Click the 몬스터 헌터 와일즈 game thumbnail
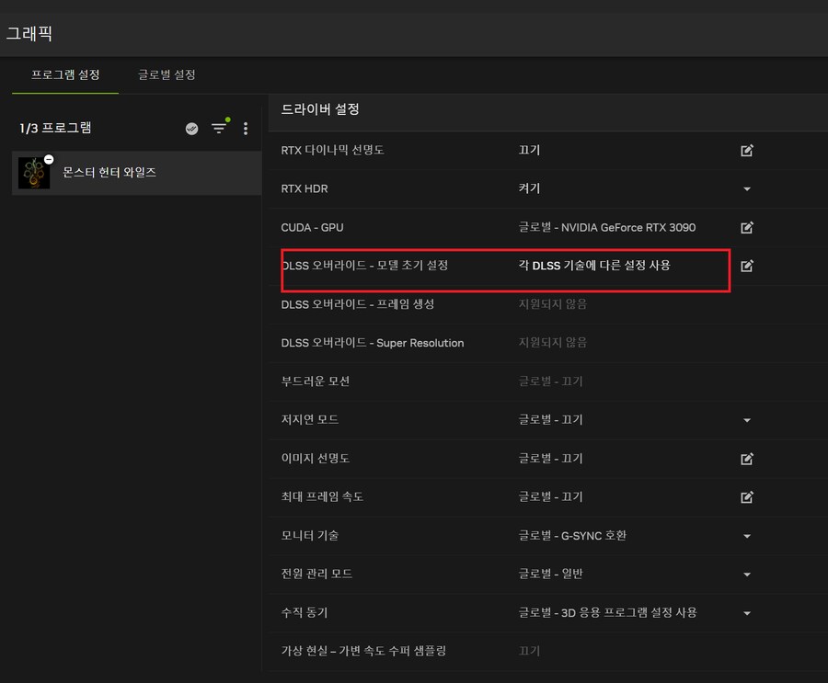828x683 pixels. [34, 172]
